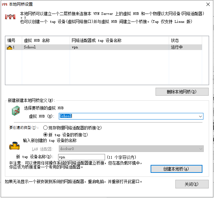
Task: Click the SoftEther icon in the title bar
Action: [5, 4]
